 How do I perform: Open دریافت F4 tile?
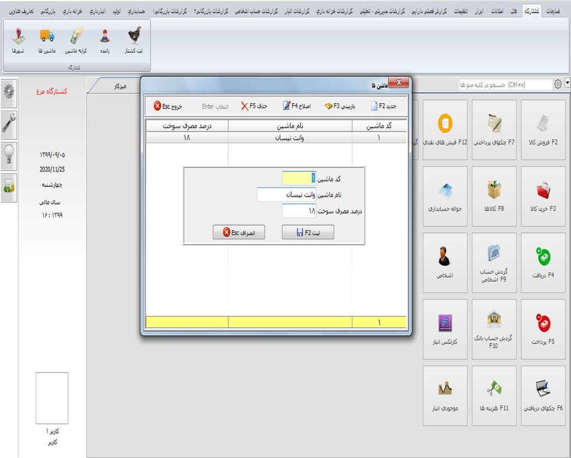point(543,263)
